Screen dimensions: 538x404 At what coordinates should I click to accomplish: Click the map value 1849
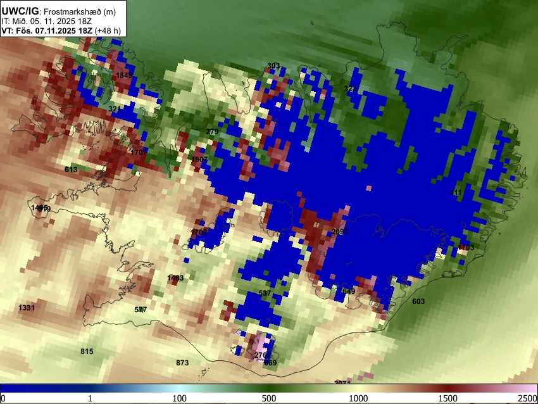[124, 75]
